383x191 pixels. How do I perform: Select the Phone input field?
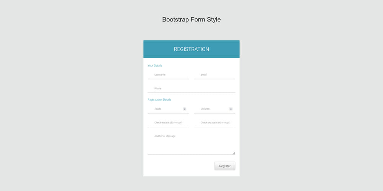[191, 89]
